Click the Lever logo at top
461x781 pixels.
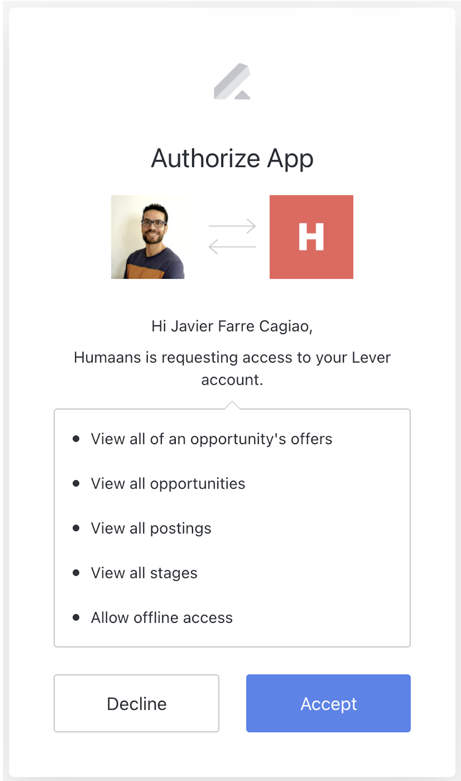(x=232, y=82)
